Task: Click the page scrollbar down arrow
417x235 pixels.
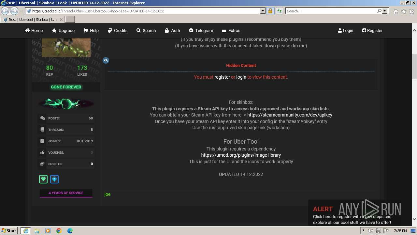Action: 414,219
